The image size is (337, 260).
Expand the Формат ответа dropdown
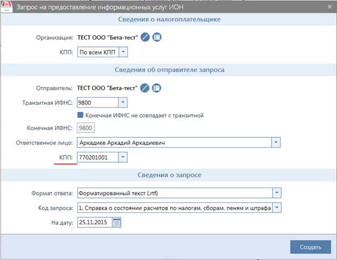click(x=277, y=193)
